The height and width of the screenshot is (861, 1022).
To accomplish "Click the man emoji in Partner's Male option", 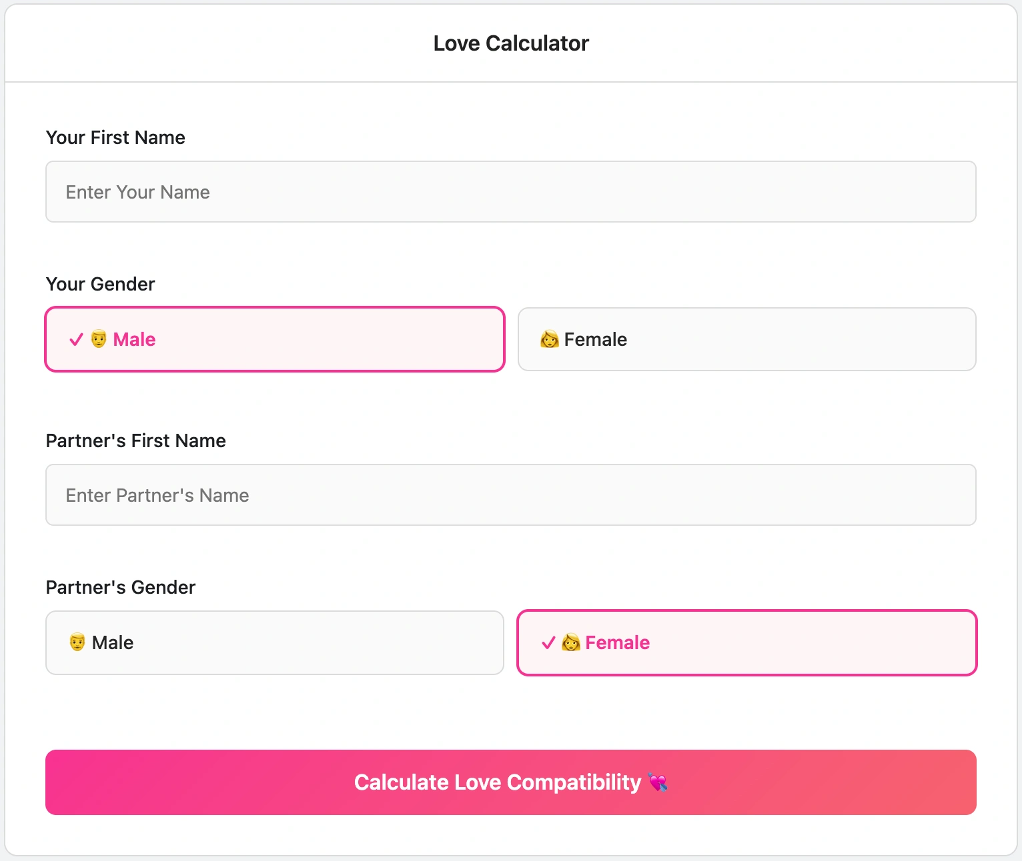I will coord(76,642).
